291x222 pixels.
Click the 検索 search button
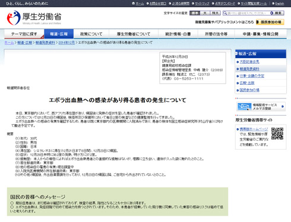tap(277, 13)
